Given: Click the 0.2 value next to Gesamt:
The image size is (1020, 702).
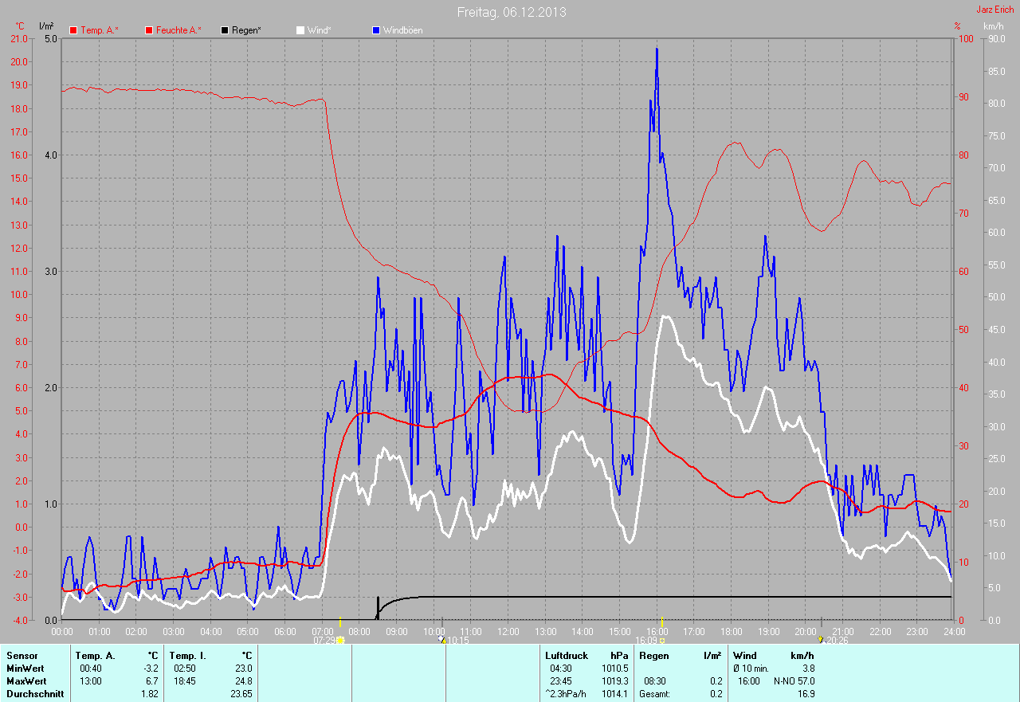Looking at the screenshot, I should [x=716, y=694].
